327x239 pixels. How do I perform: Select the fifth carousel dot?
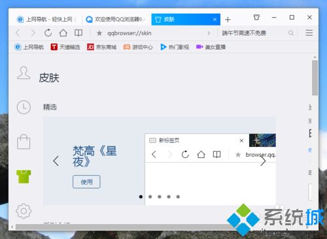(178, 197)
